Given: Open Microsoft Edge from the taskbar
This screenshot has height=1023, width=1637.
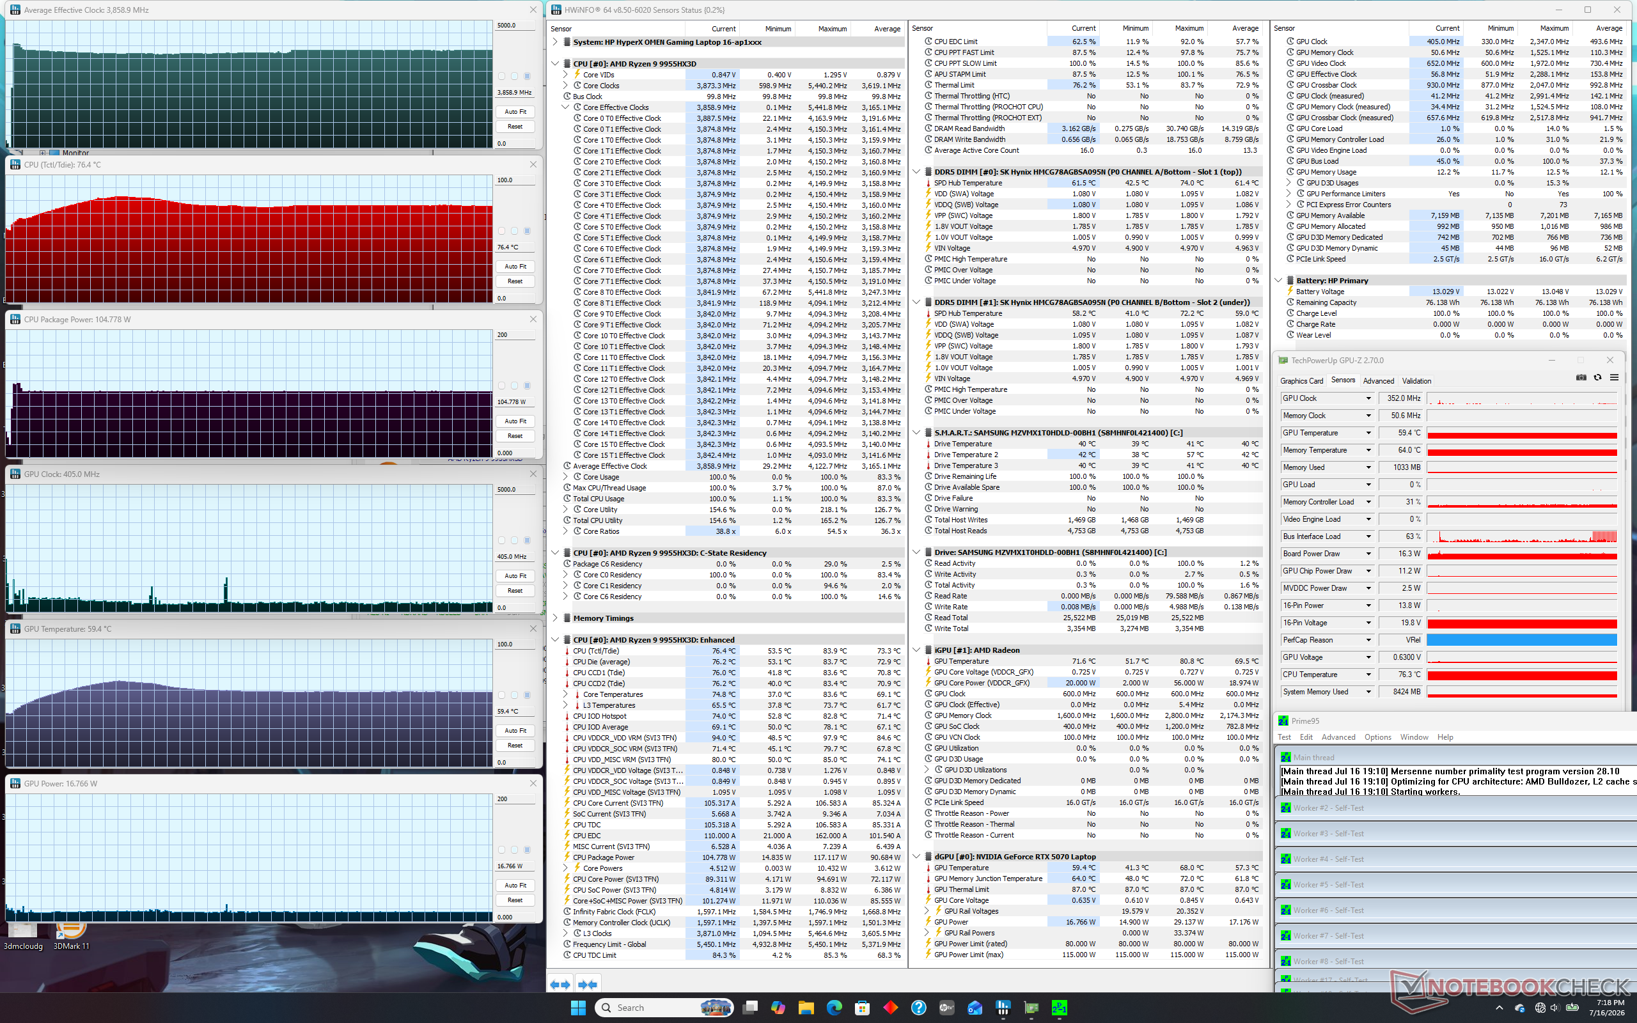Looking at the screenshot, I should 834,1008.
